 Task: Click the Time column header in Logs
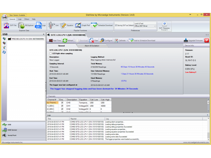[x=58, y=119]
